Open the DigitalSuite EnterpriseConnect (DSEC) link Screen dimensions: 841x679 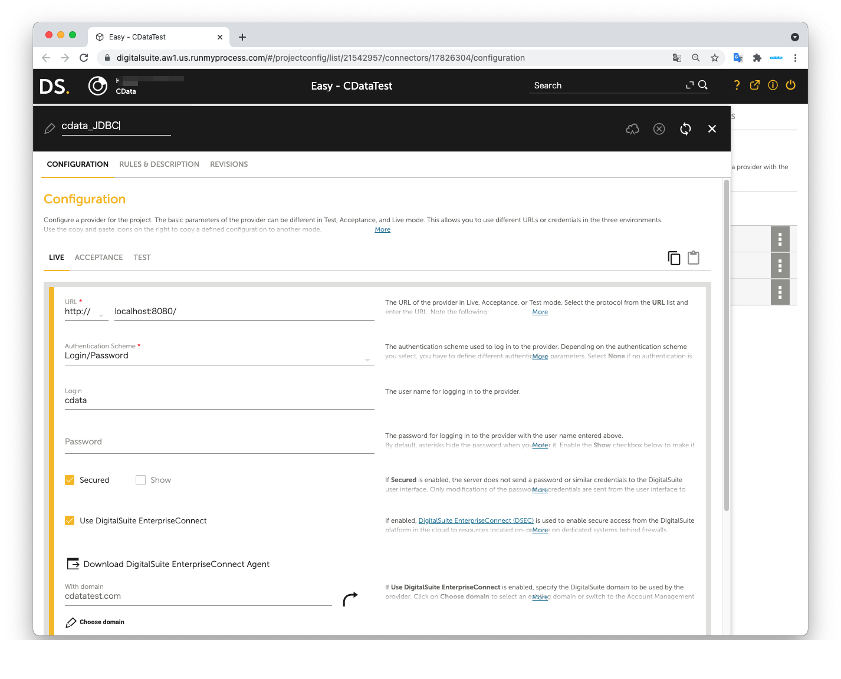(476, 521)
